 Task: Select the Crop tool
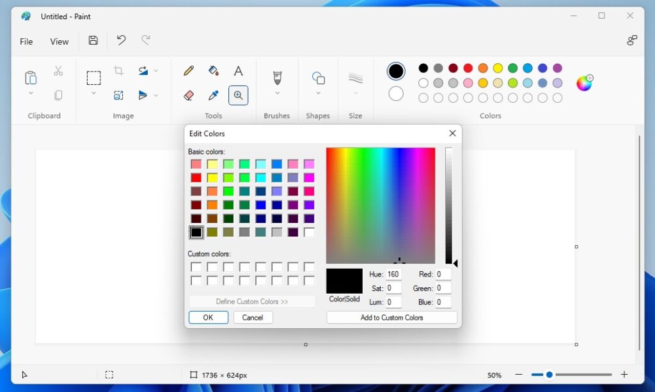pos(118,70)
